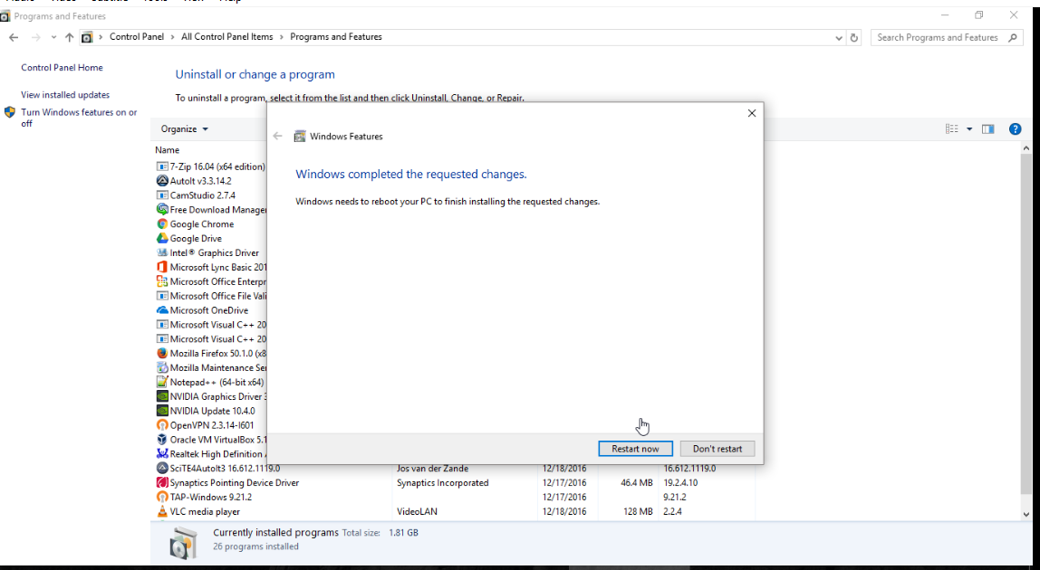Click All Control Panel Items in breadcrumb
The height and width of the screenshot is (570, 1040).
coord(226,37)
